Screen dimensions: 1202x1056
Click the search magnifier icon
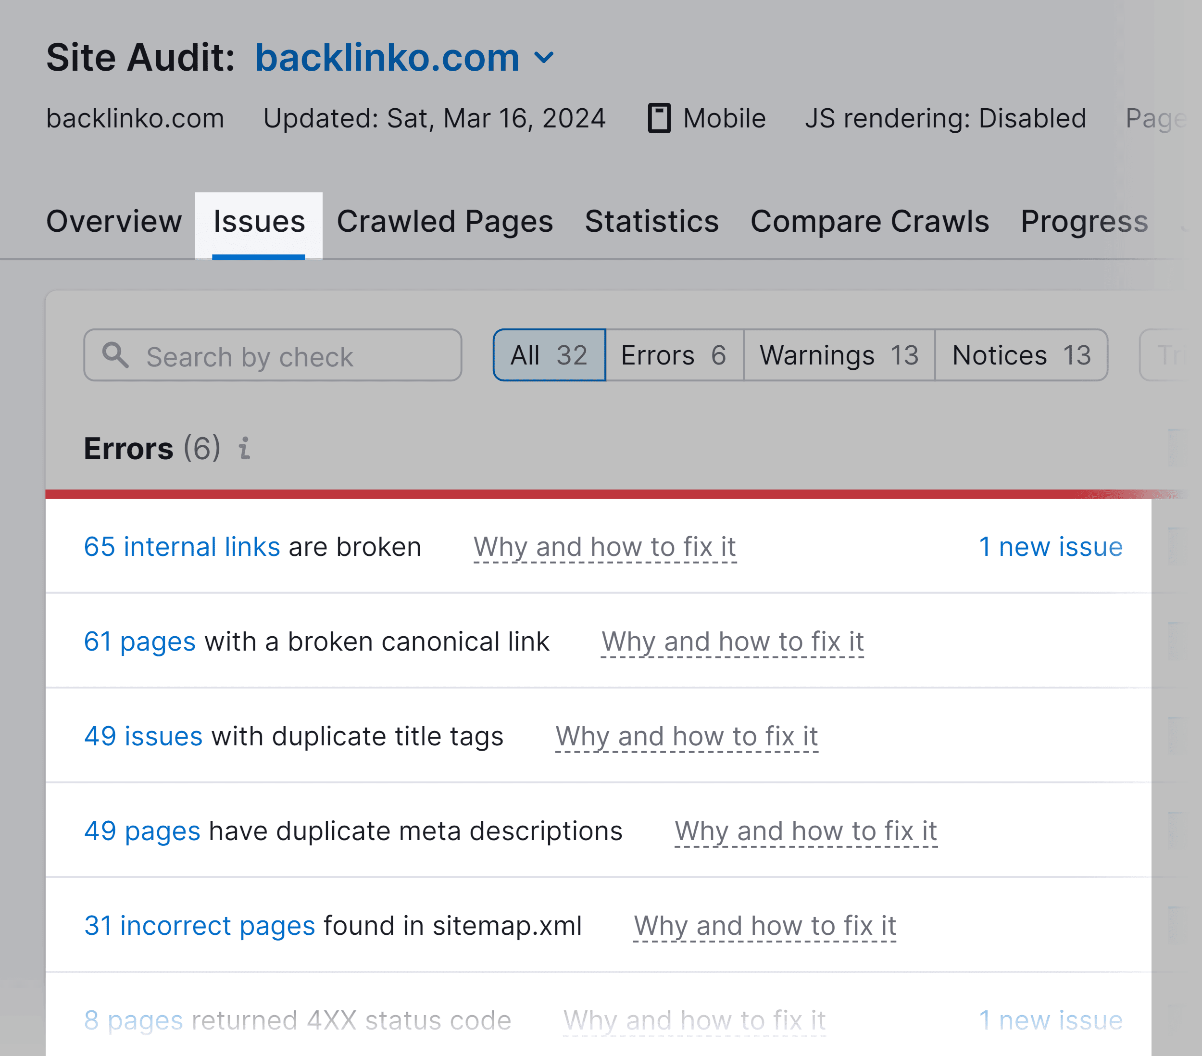pyautogui.click(x=116, y=355)
